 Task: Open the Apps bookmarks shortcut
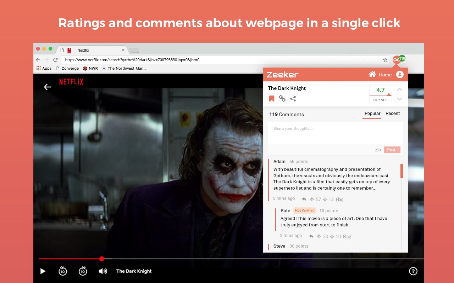pos(44,68)
